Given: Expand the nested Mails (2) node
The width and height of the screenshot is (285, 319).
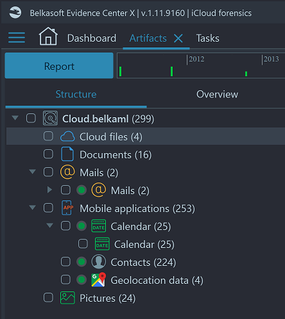Looking at the screenshot, I should (x=49, y=190).
